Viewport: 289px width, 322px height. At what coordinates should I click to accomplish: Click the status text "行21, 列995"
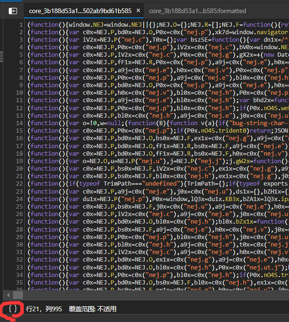tap(44, 309)
